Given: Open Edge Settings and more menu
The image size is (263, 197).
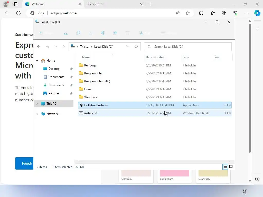Looking at the screenshot, I should pyautogui.click(x=246, y=13).
